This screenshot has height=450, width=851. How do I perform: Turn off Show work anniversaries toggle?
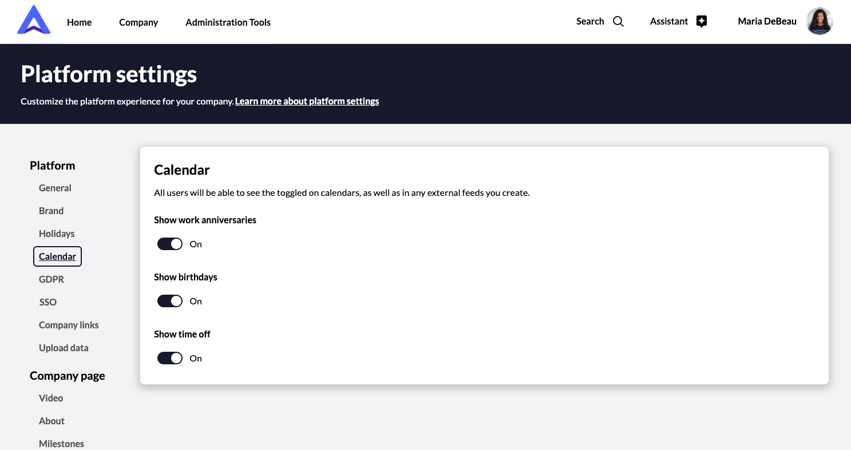click(170, 244)
